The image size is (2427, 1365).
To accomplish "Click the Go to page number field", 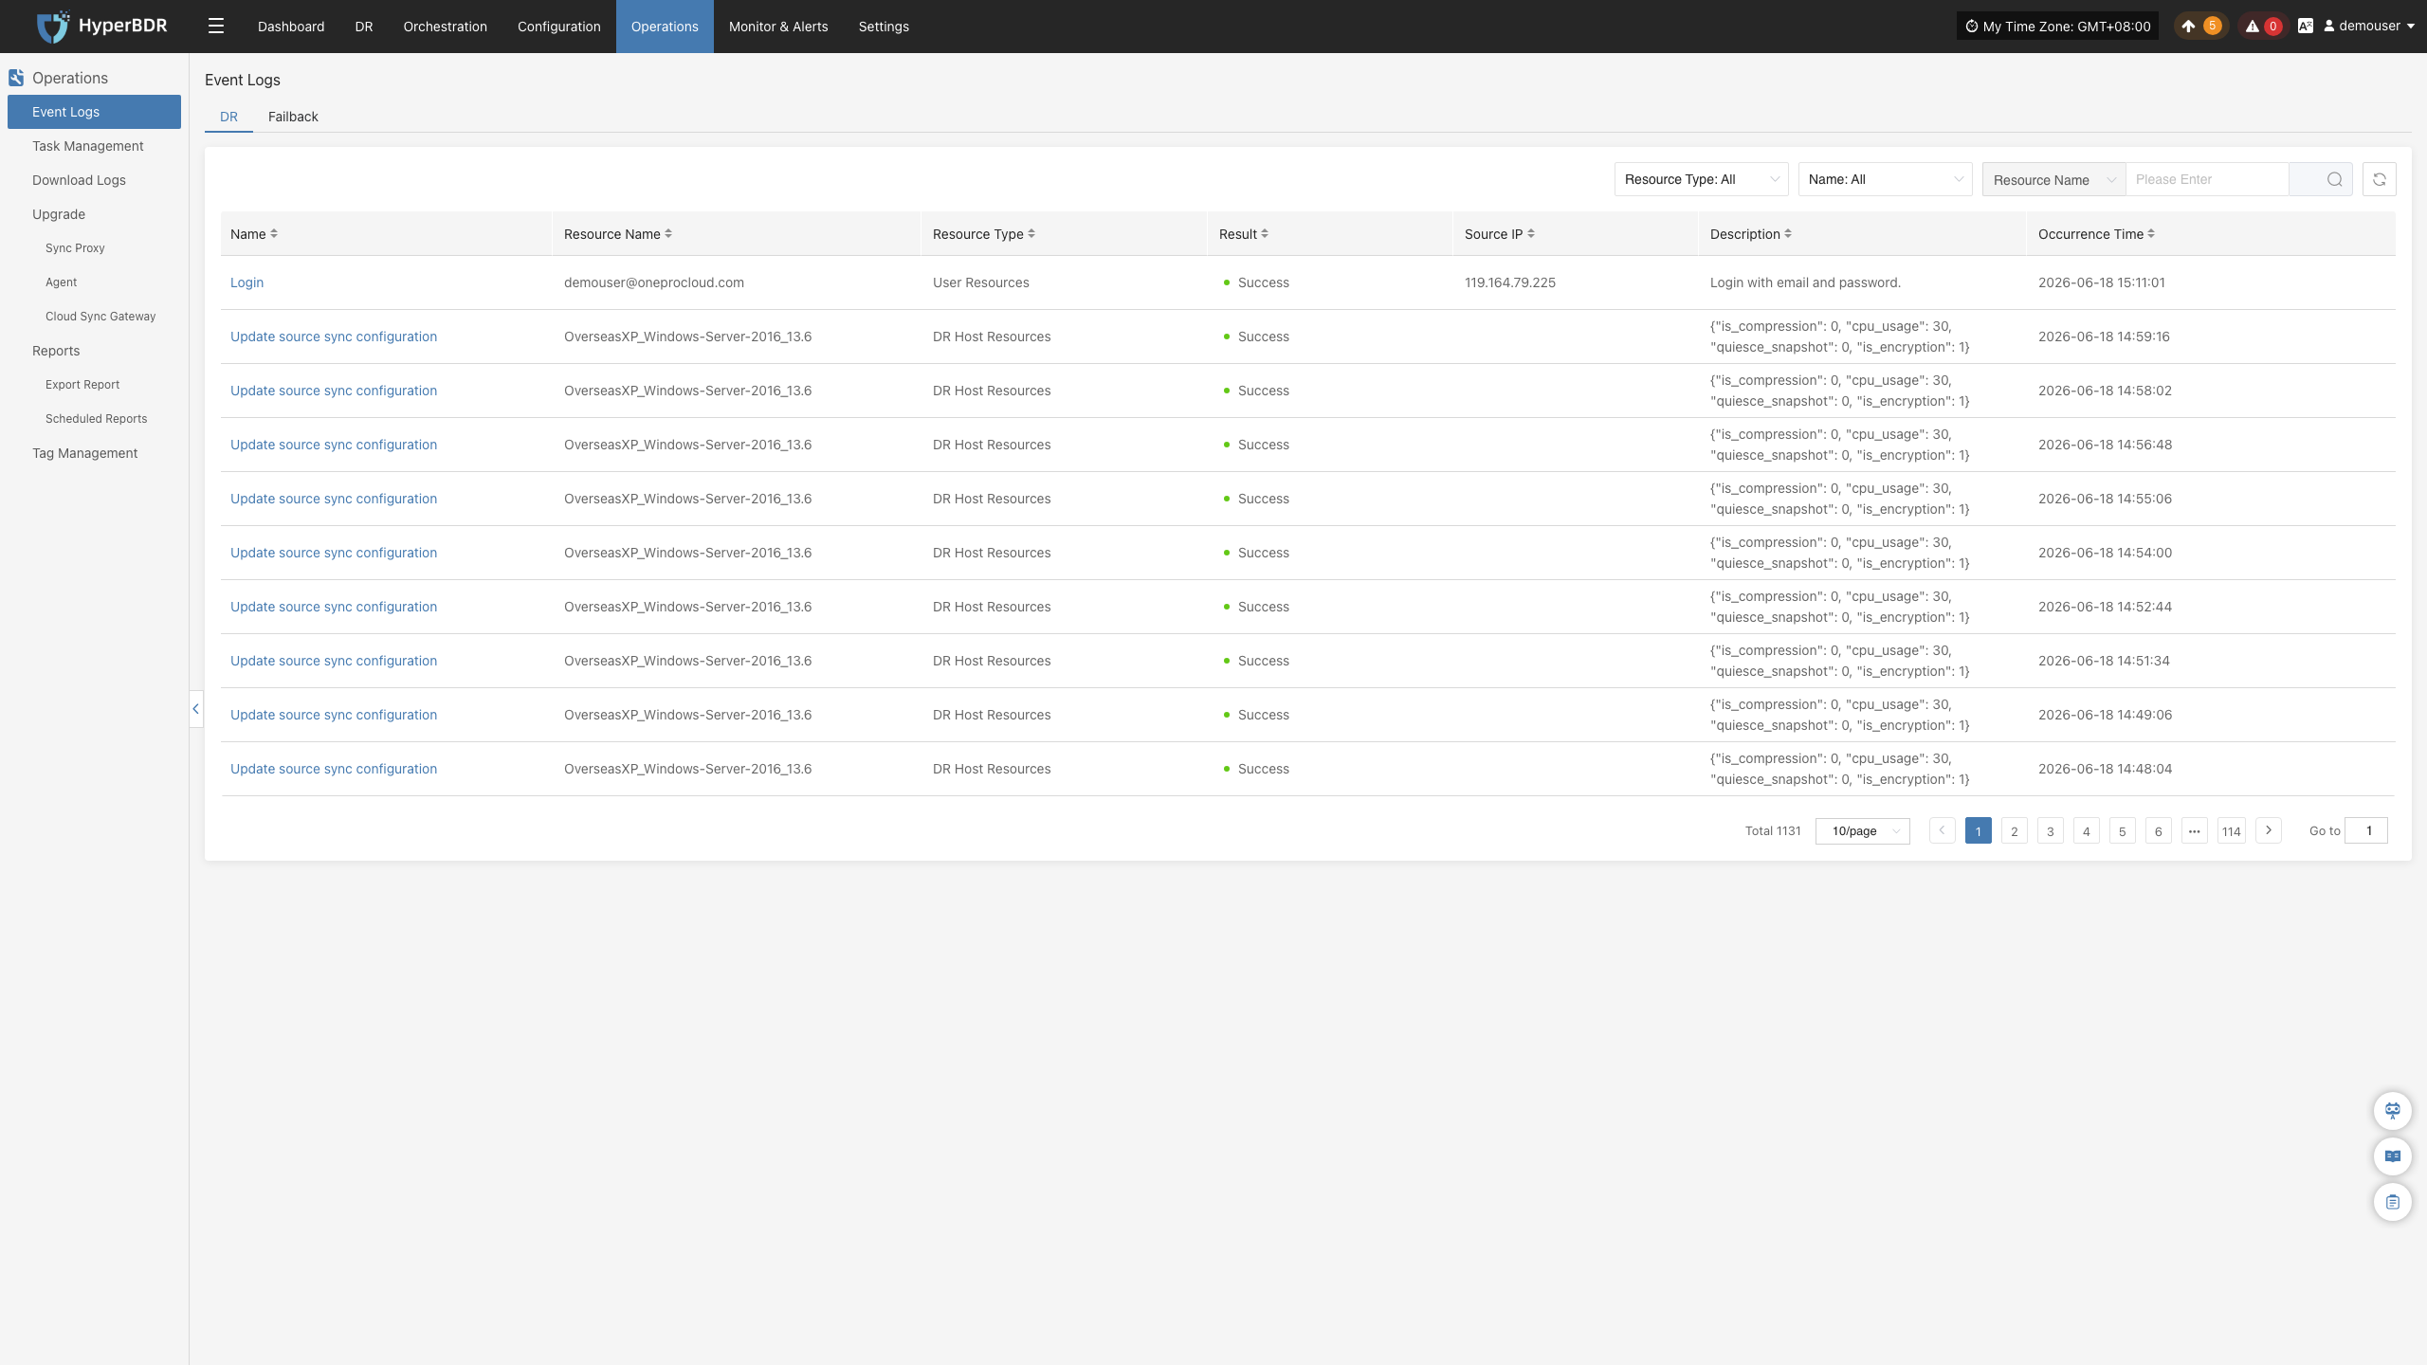I will (2366, 830).
